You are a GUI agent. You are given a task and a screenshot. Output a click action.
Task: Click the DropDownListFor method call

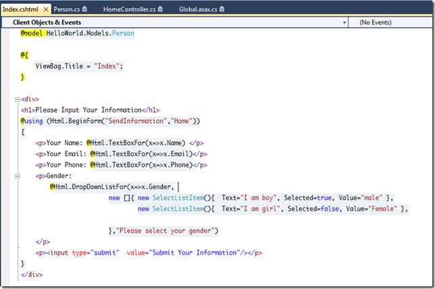pyautogui.click(x=99, y=187)
